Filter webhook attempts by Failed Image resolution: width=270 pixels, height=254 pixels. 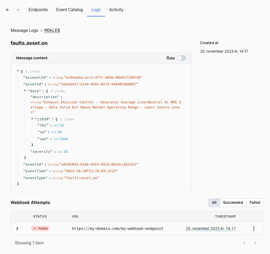tap(255, 202)
